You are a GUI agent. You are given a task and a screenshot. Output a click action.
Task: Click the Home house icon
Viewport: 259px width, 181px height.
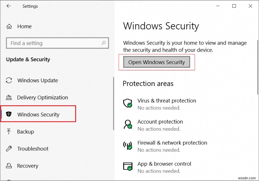pos(9,26)
